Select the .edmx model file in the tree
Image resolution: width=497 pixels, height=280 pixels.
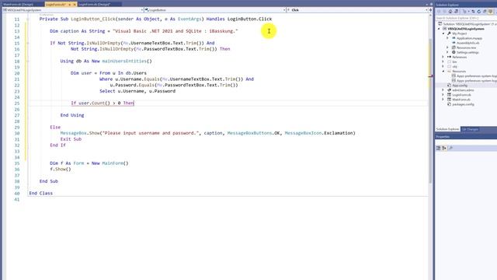click(x=463, y=90)
